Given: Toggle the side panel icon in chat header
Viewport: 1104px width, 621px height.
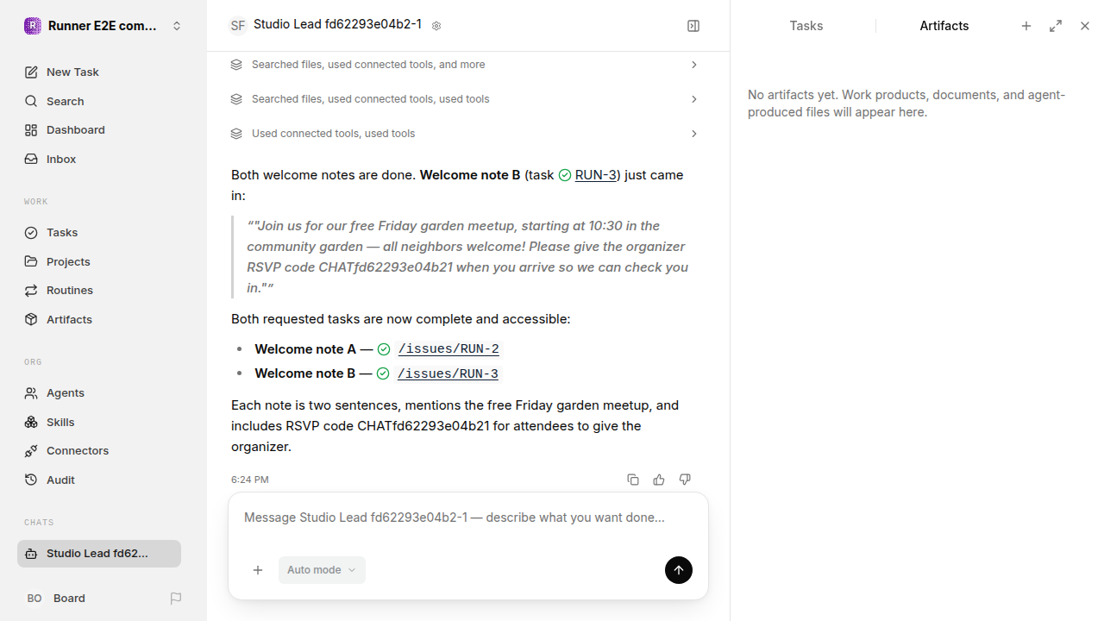Looking at the screenshot, I should 693,26.
